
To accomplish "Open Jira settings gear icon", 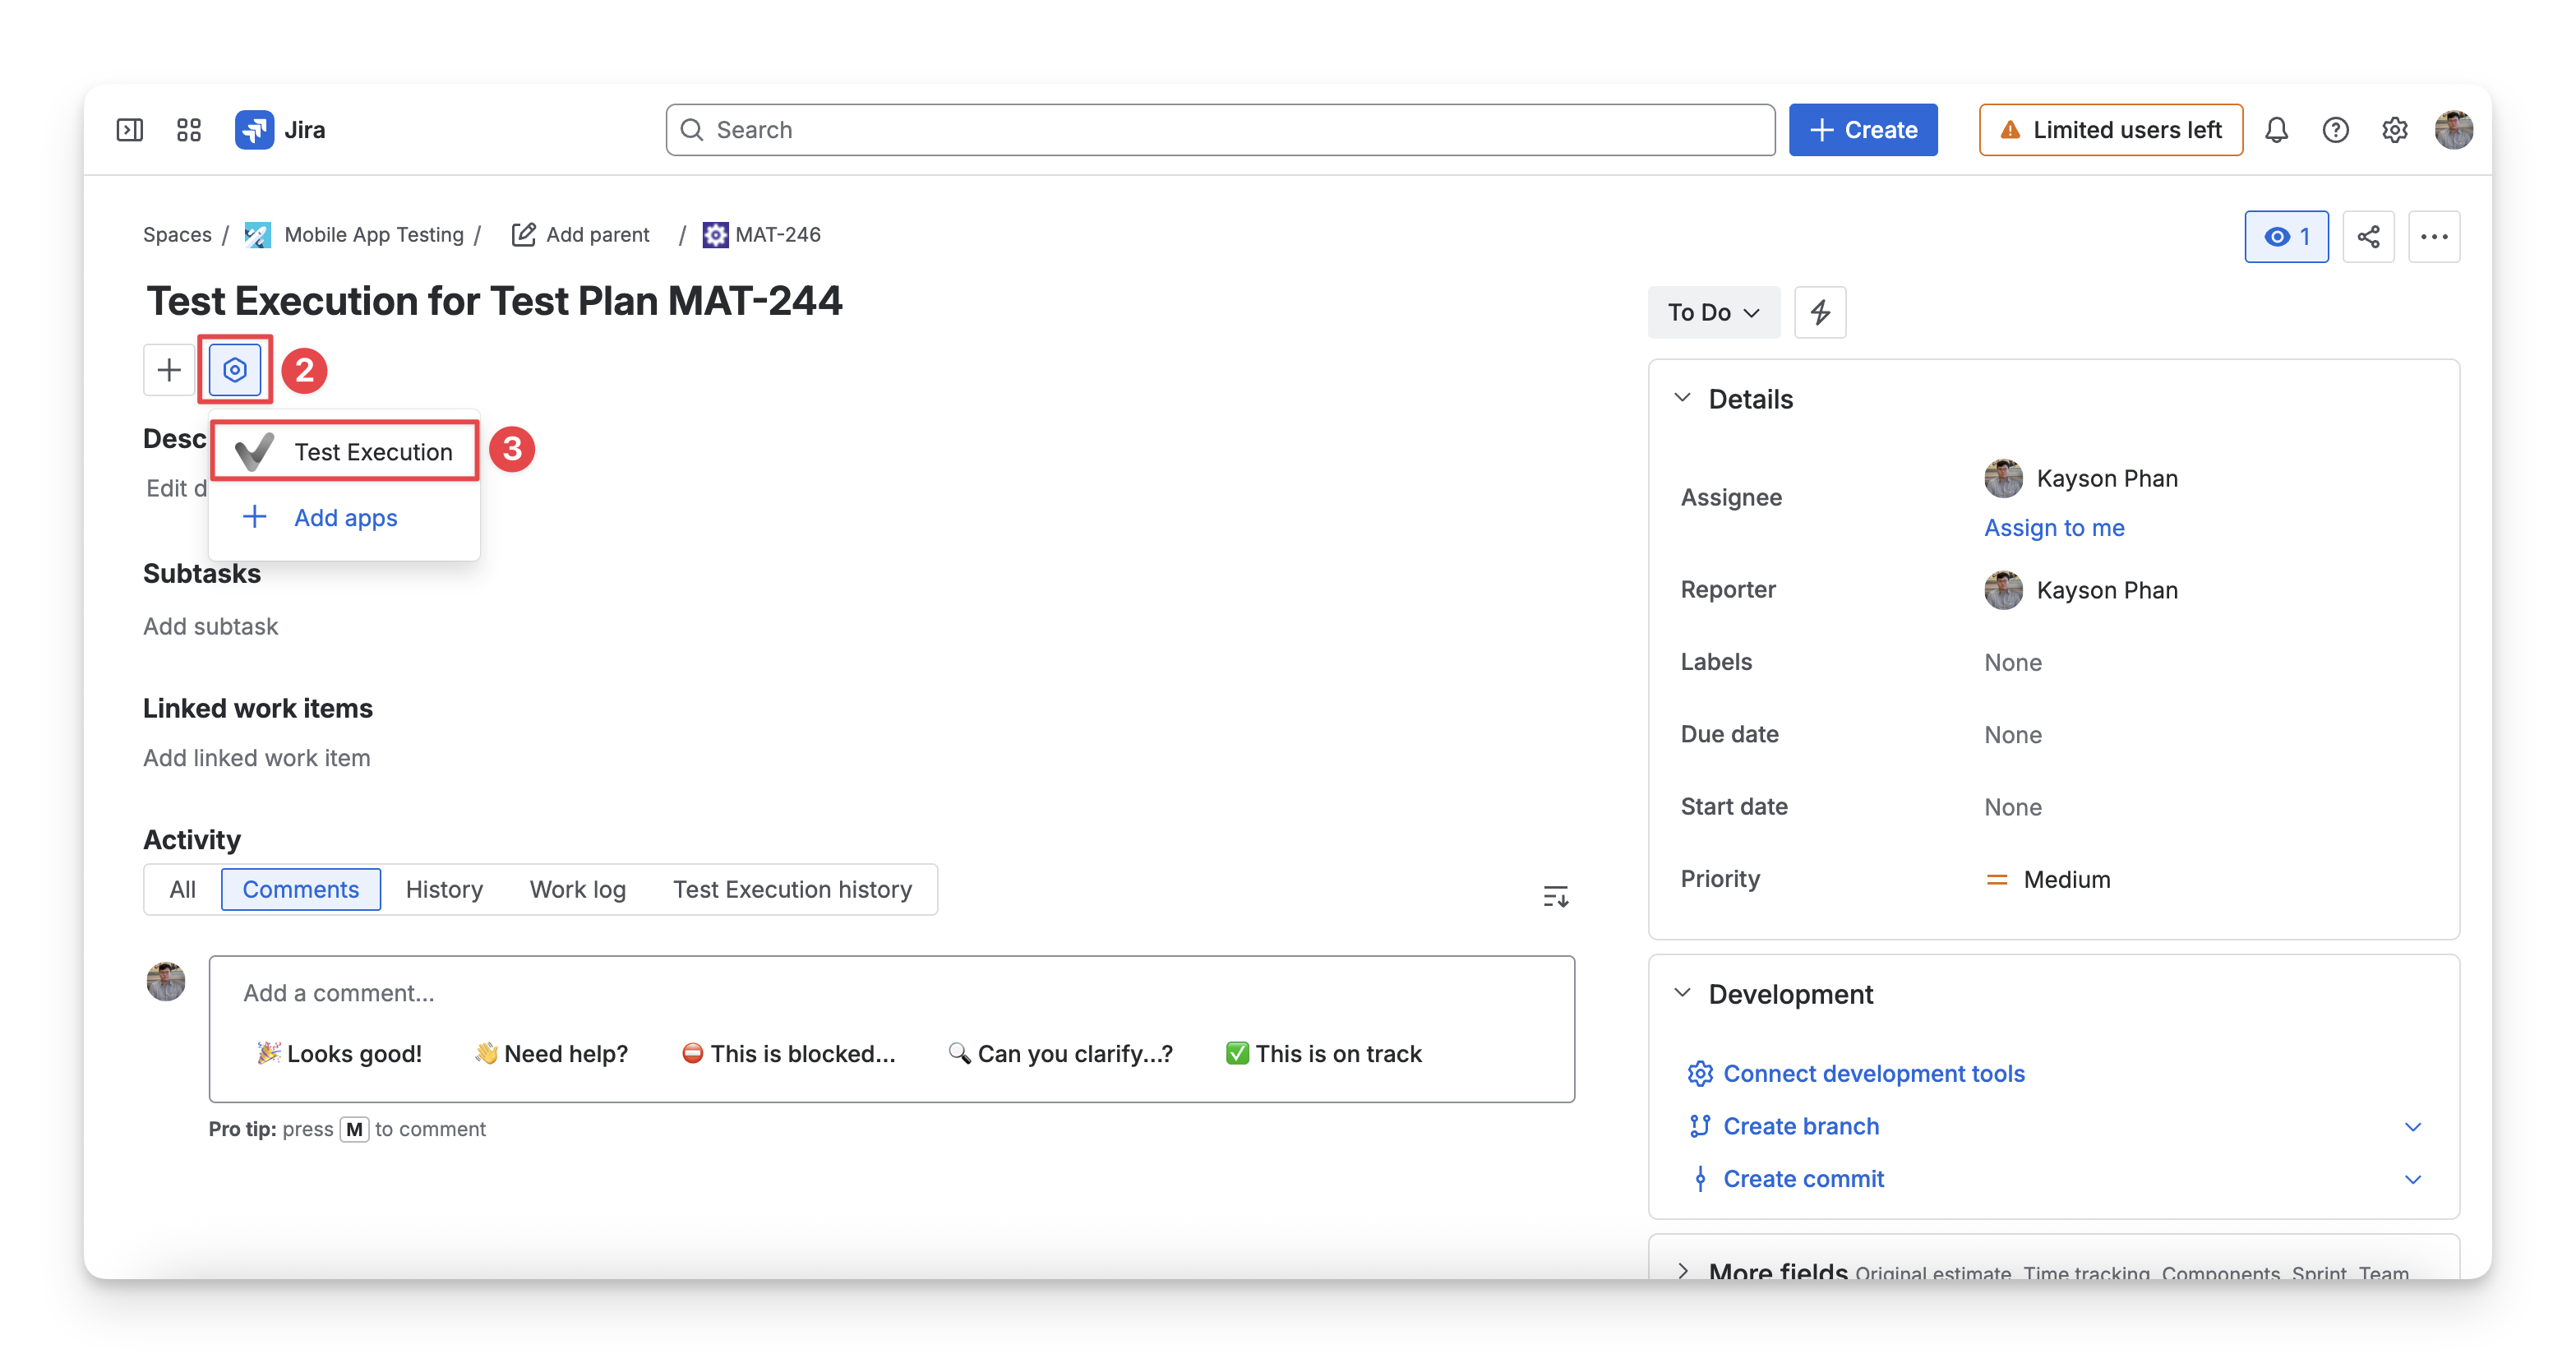I will tap(2394, 130).
